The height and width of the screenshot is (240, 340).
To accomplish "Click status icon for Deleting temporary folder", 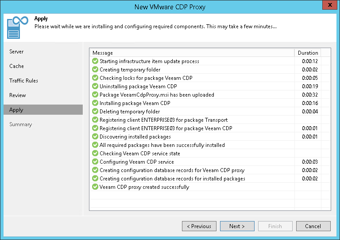I will (x=95, y=112).
